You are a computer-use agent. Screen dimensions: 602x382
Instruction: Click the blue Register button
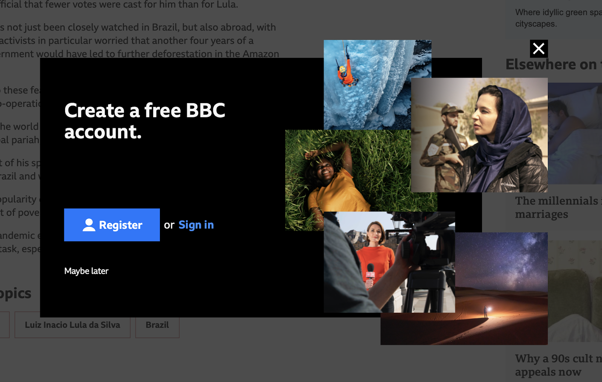coord(112,225)
